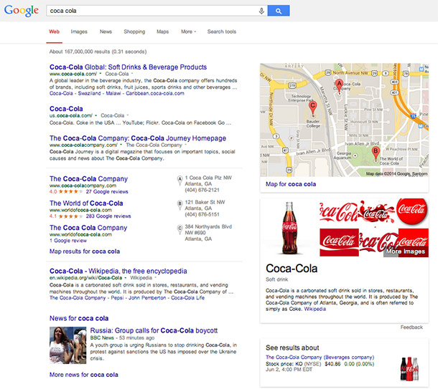438x389 pixels.
Task: Open Search tools
Action: [x=222, y=32]
